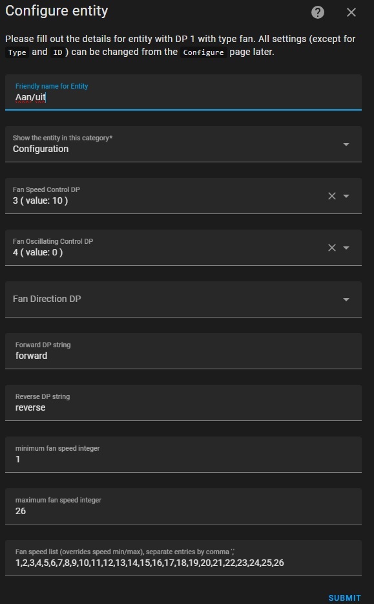Screen dimensions: 374x604
Task: Submit the entity configuration
Action: tap(344, 598)
